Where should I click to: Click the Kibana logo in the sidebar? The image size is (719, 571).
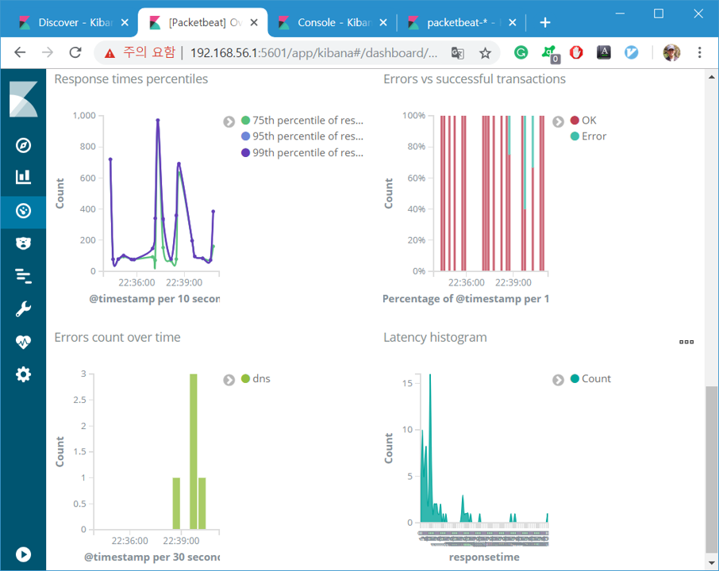[x=23, y=99]
